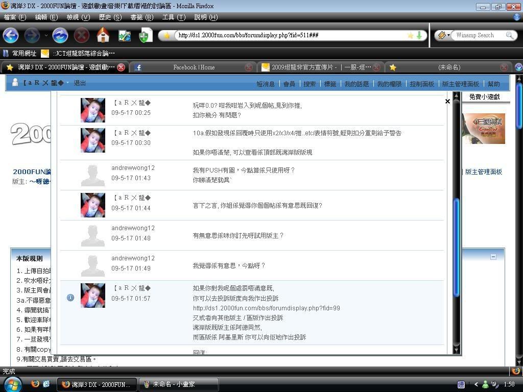Image resolution: width=523 pixels, height=392 pixels.
Task: Open the 未命名 - 小畫家 taskbar button
Action: click(x=178, y=384)
